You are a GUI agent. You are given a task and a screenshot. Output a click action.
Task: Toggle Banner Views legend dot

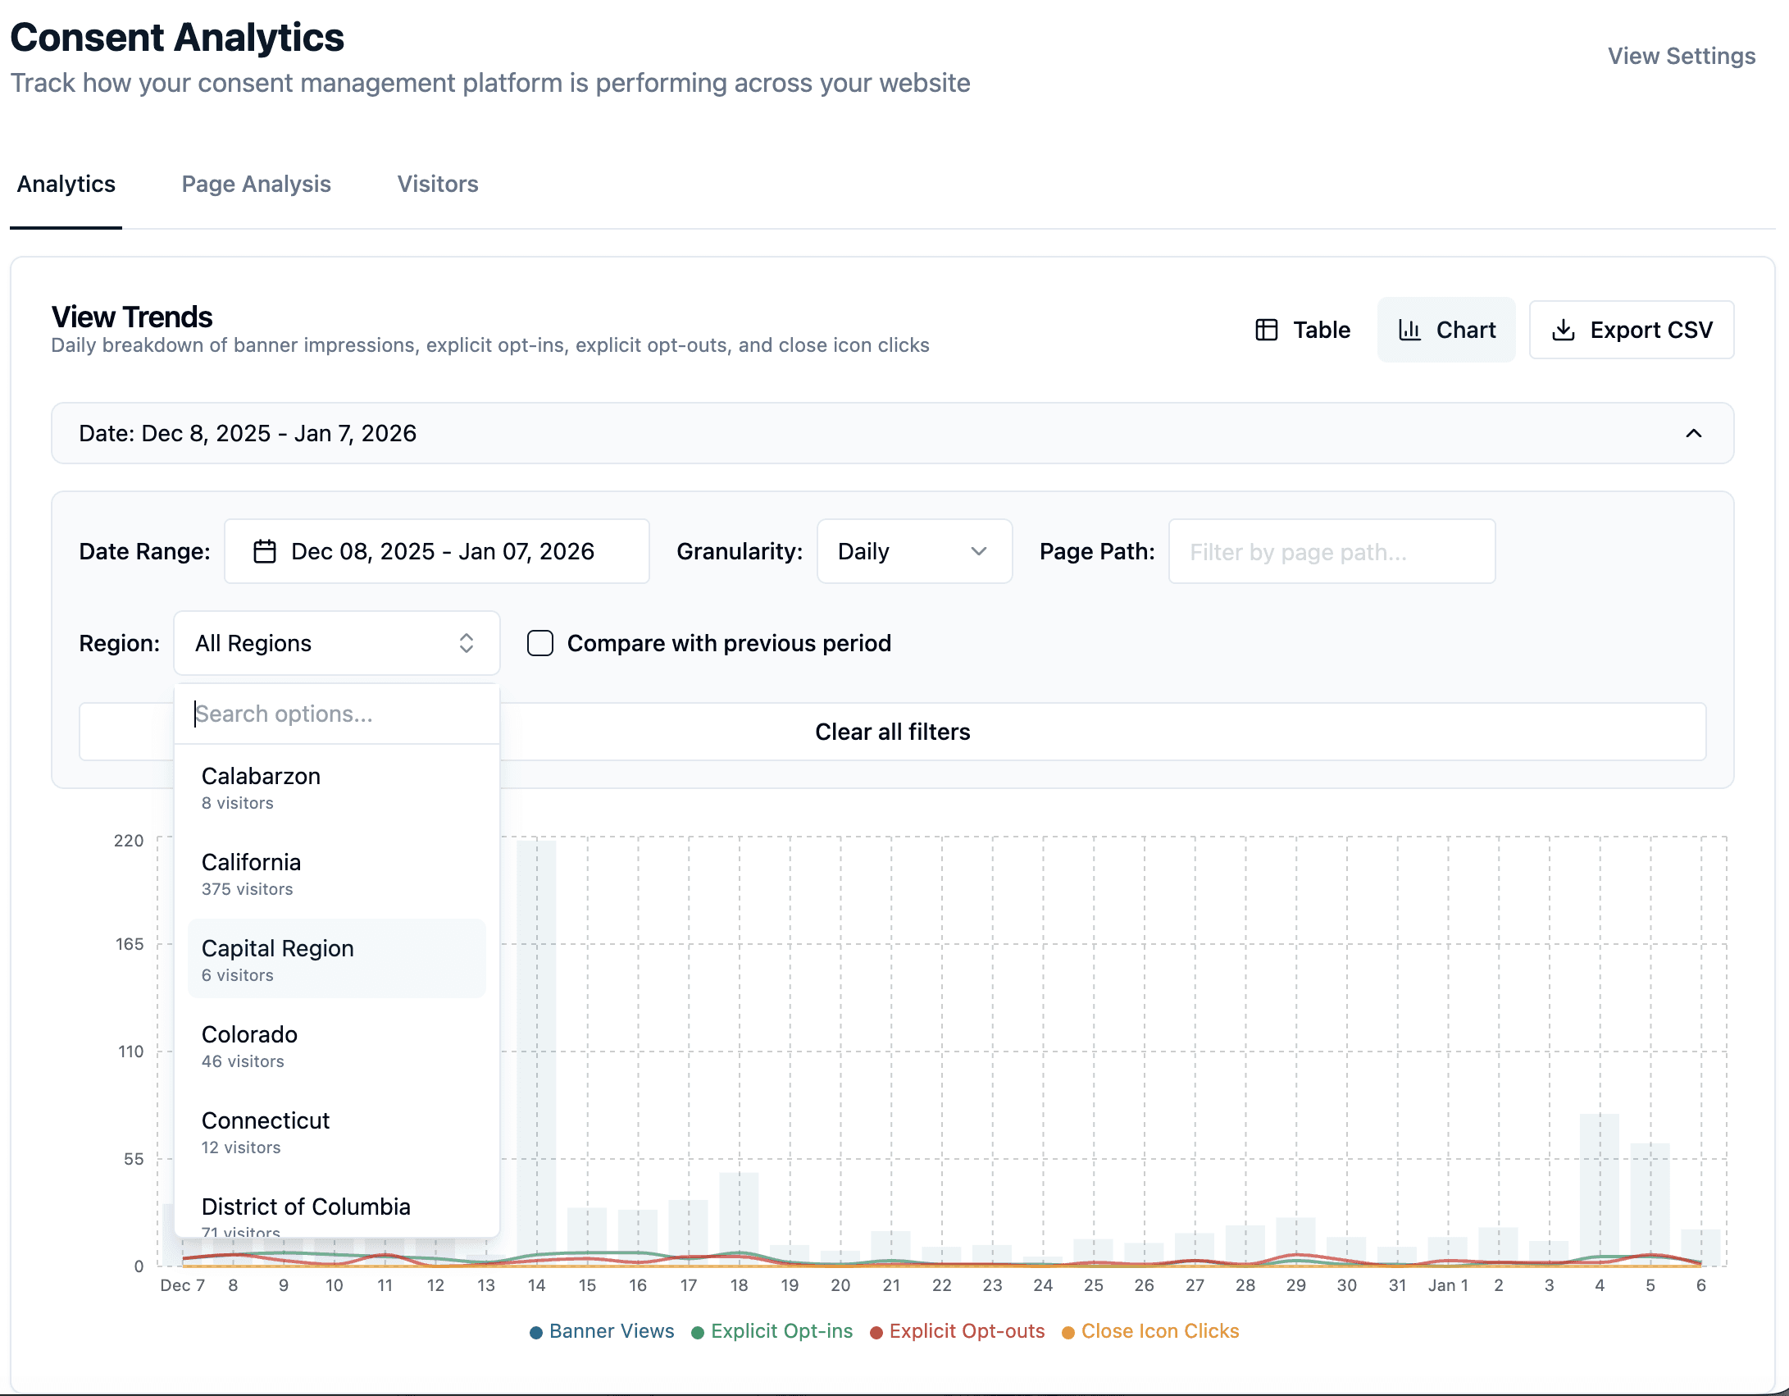click(x=536, y=1332)
